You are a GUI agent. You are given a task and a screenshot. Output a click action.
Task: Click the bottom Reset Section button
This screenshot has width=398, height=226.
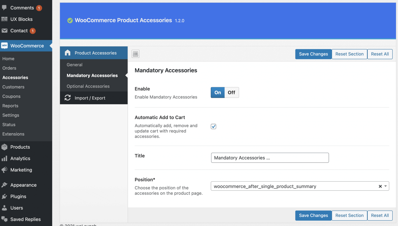click(x=349, y=215)
